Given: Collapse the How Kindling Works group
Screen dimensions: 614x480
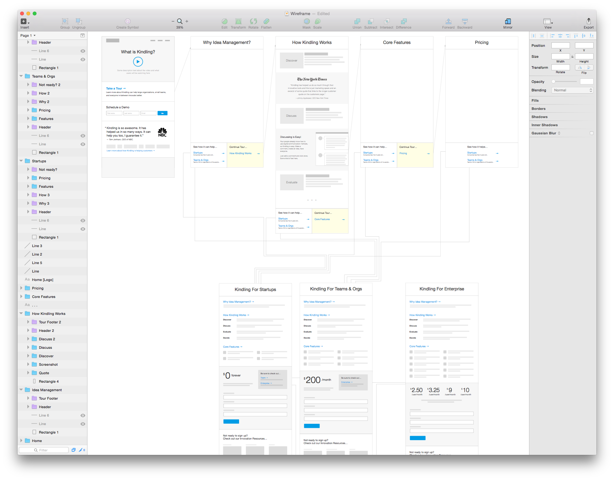Looking at the screenshot, I should pyautogui.click(x=21, y=314).
